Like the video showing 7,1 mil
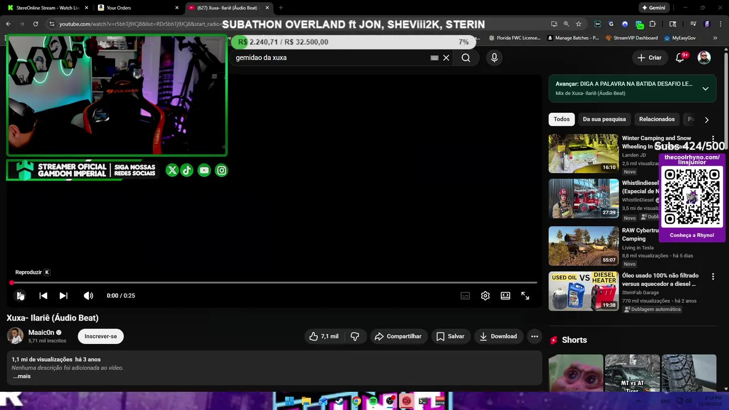 324,337
